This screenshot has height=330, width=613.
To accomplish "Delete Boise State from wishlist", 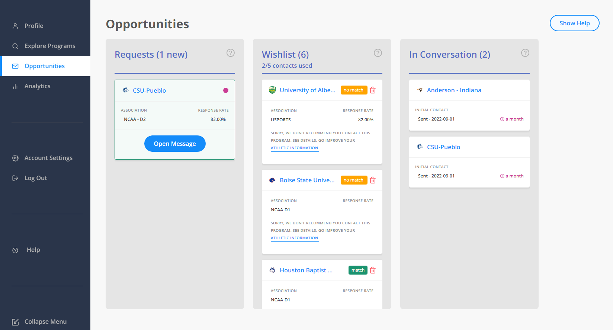I will (x=373, y=180).
